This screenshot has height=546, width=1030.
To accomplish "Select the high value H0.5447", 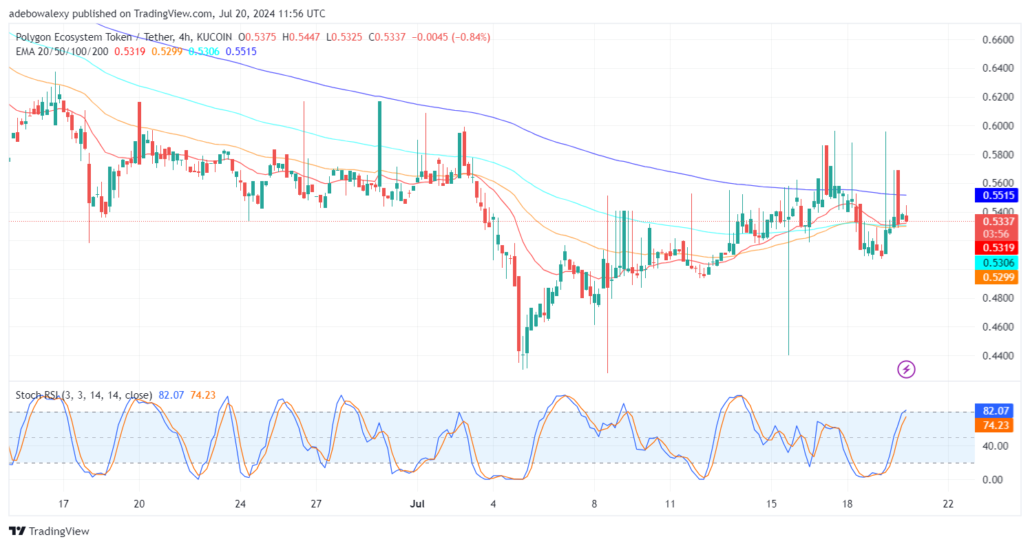I will click(299, 37).
